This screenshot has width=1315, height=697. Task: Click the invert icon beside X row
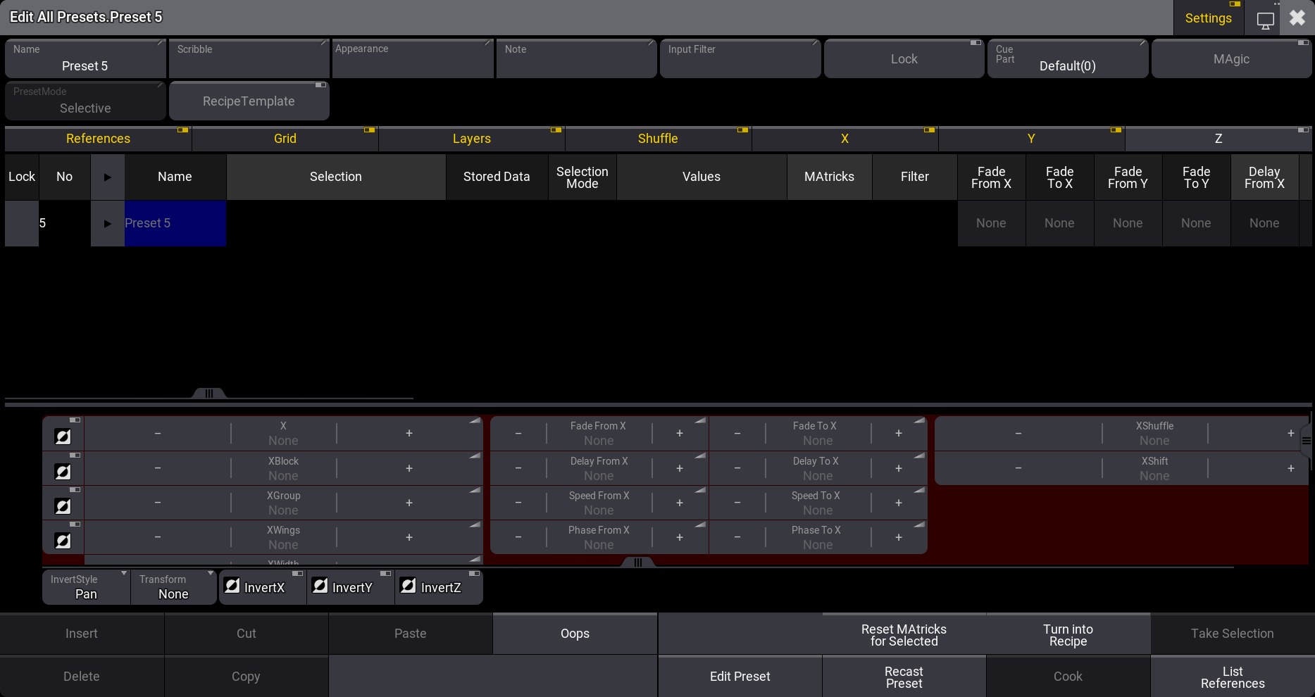click(x=63, y=437)
